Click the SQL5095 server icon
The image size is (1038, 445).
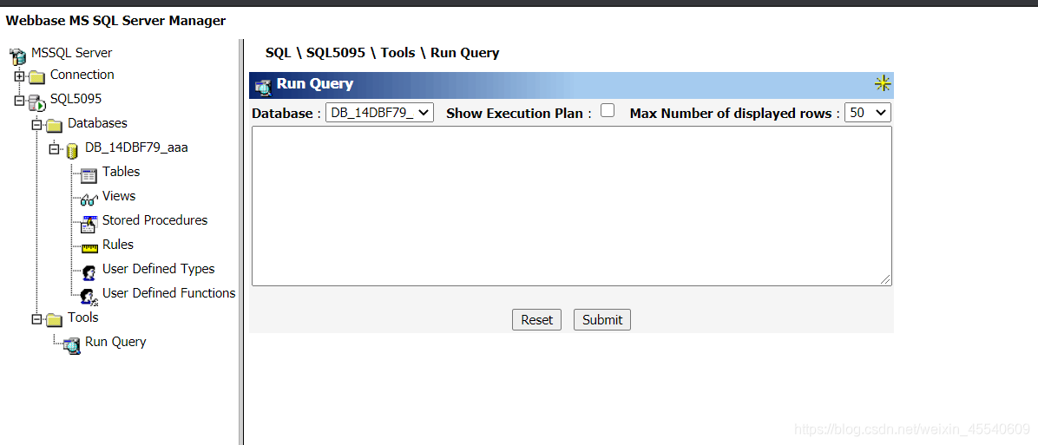(36, 101)
